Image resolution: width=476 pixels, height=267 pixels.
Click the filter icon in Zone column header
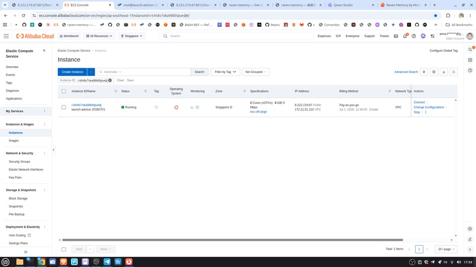pos(244,91)
